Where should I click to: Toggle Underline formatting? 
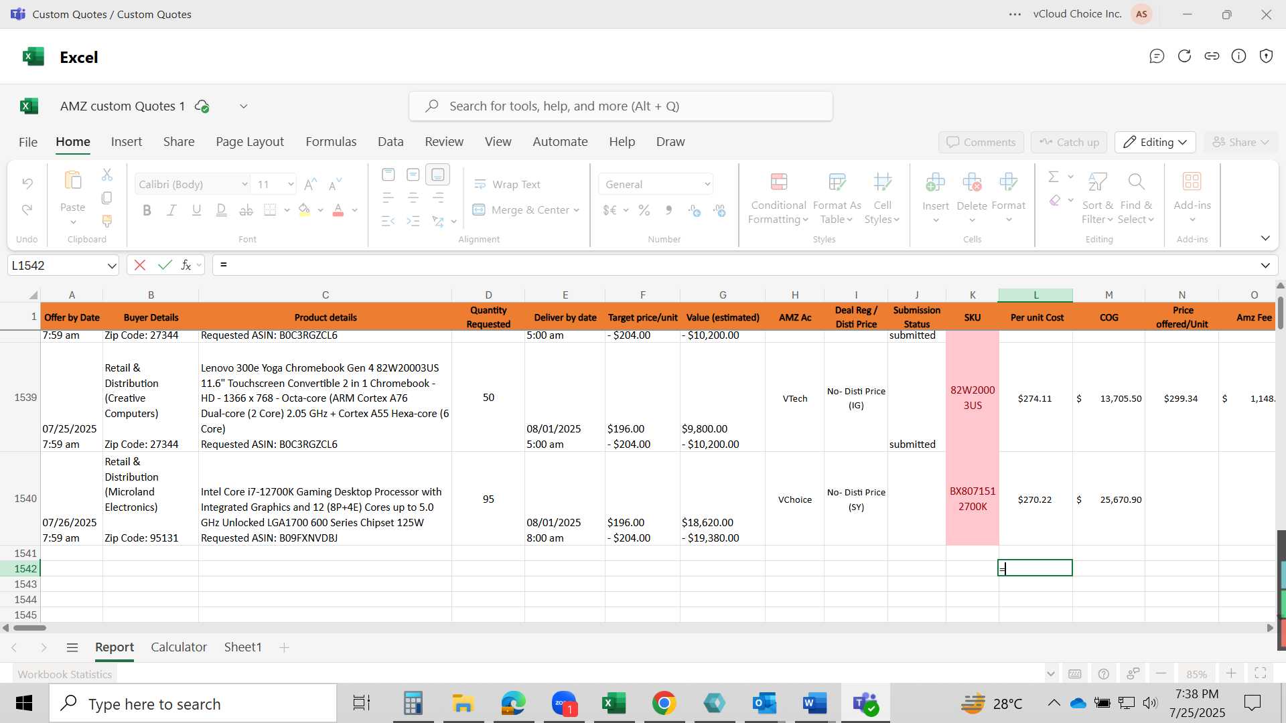tap(196, 210)
